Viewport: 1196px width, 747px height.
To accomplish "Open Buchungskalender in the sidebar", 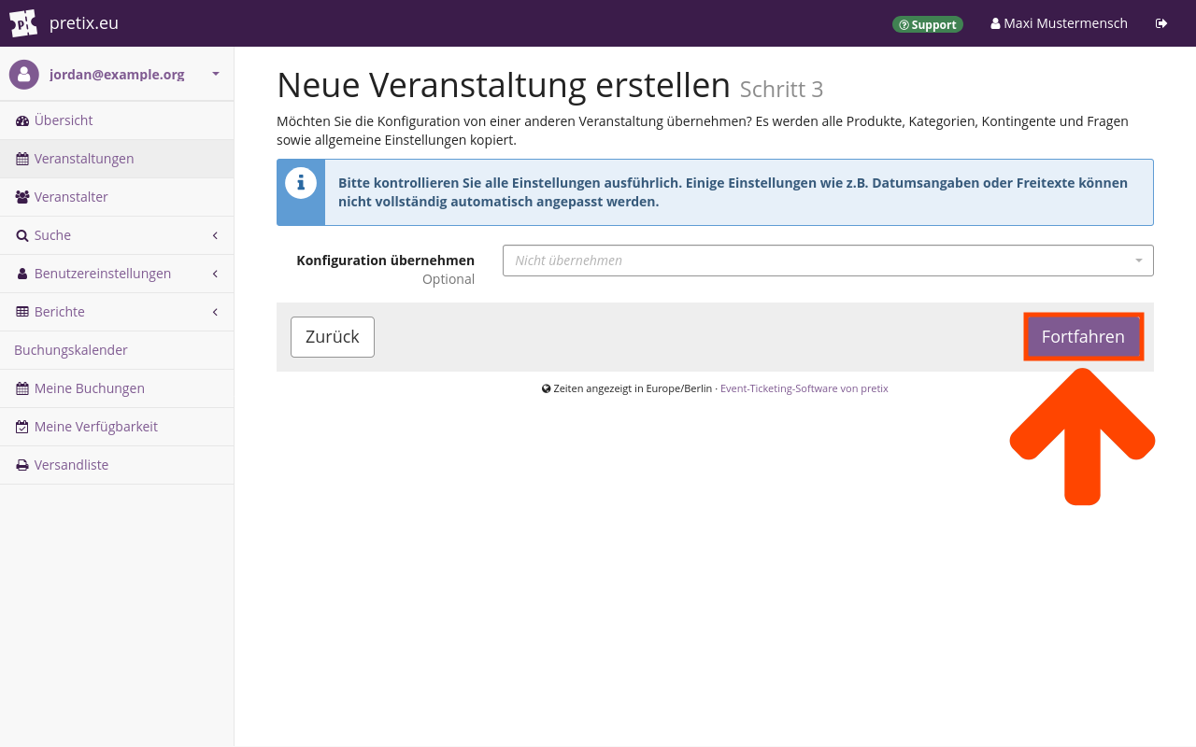I will click(x=117, y=350).
